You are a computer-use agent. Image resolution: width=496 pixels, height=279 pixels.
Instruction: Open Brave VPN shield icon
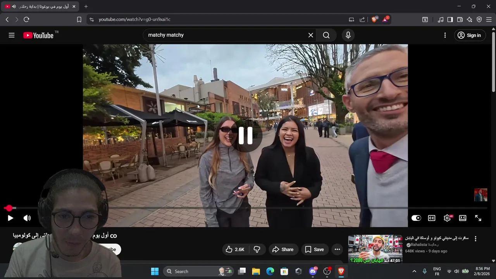coord(479,19)
